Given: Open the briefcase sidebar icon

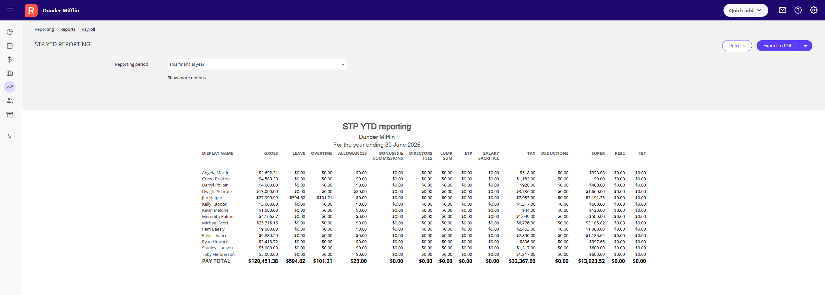Looking at the screenshot, I should [x=10, y=73].
